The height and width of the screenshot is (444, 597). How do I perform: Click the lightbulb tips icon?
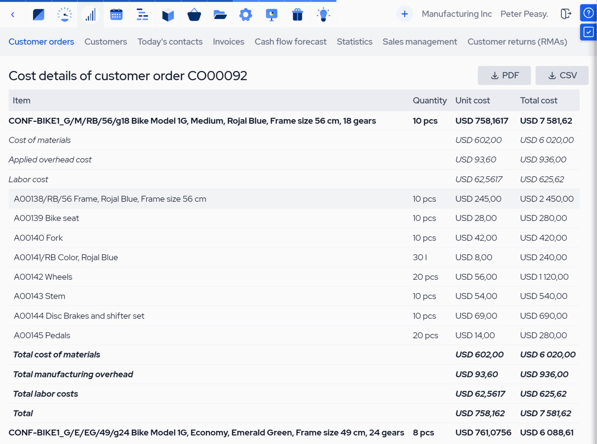click(323, 14)
